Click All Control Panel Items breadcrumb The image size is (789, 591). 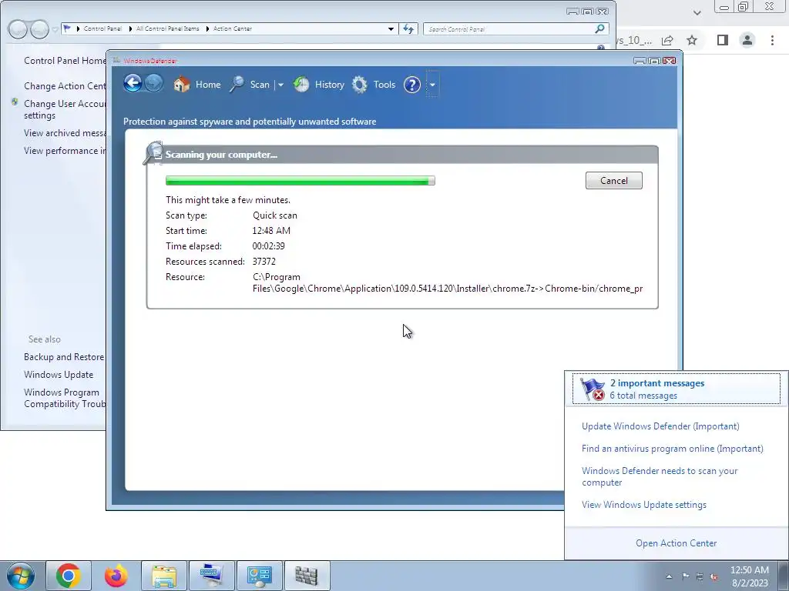tap(167, 28)
